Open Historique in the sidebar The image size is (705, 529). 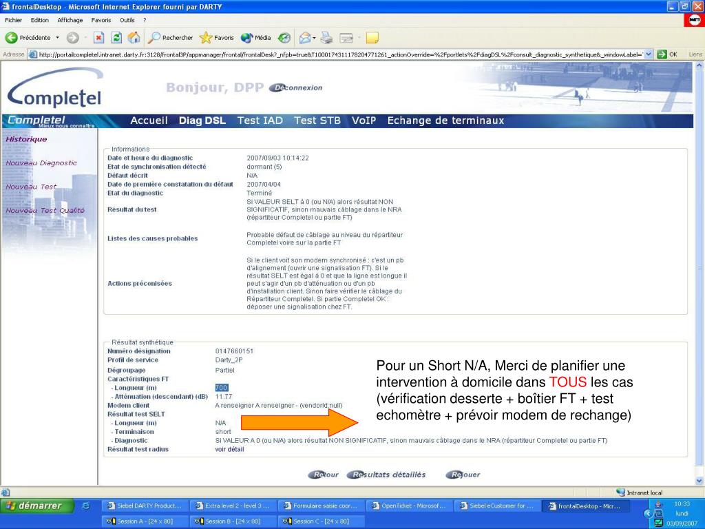pyautogui.click(x=26, y=139)
